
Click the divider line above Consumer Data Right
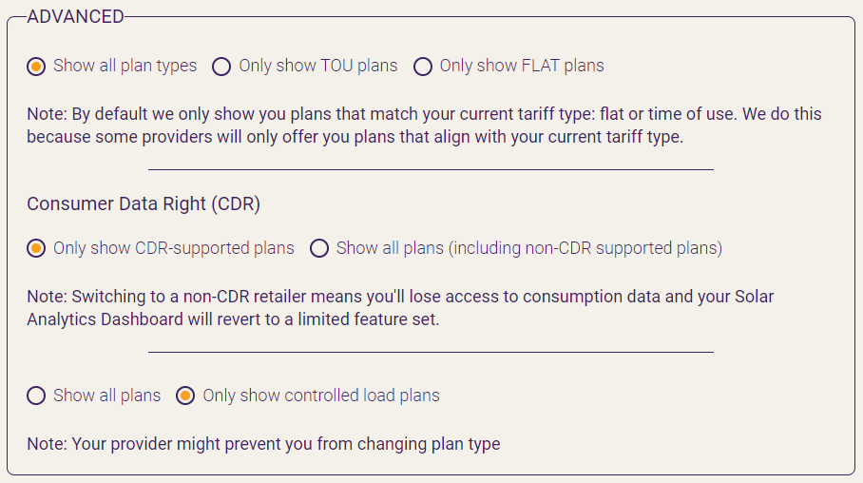tap(431, 169)
